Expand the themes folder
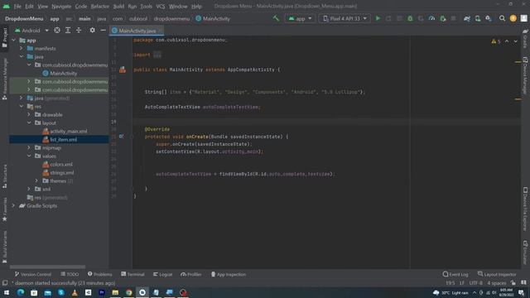 pyautogui.click(x=36, y=180)
